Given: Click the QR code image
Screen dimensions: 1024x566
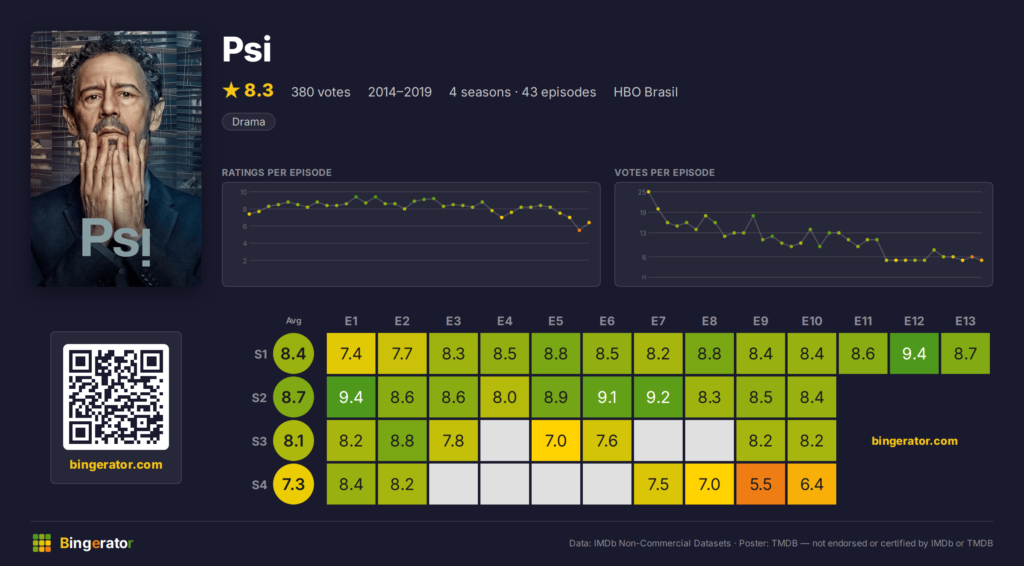Looking at the screenshot, I should point(116,397).
